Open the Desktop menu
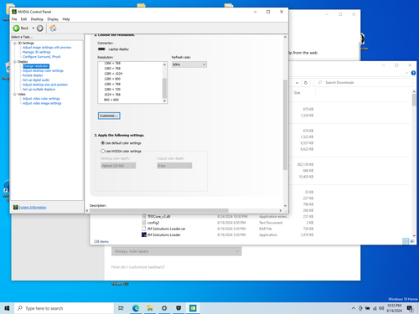The image size is (419, 314). click(37, 19)
